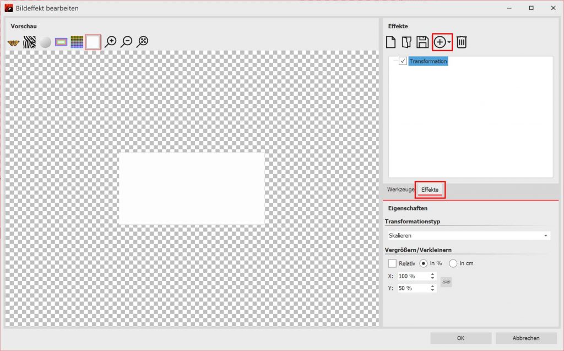Screen dimensions: 564x351
Task: Maximize the Bildeffekt bearbeiten window
Action: point(532,8)
